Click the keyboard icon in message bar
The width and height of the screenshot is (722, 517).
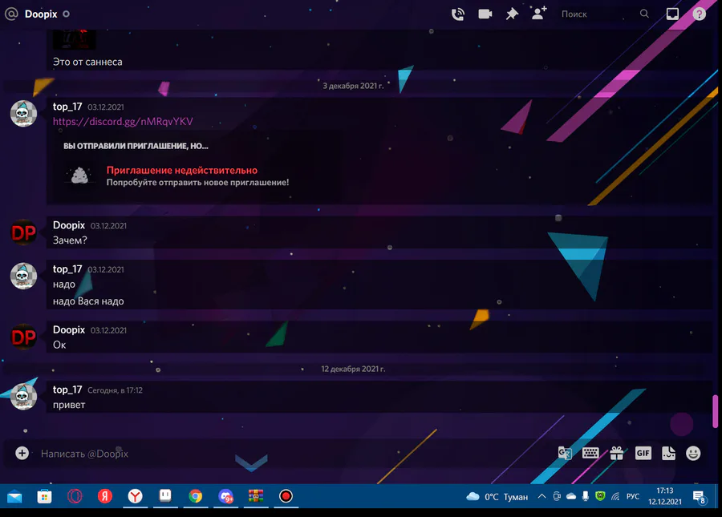(x=590, y=453)
